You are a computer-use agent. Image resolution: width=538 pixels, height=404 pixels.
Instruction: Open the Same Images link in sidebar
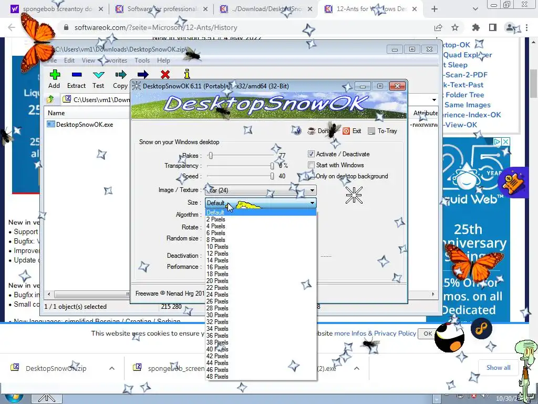pyautogui.click(x=467, y=105)
